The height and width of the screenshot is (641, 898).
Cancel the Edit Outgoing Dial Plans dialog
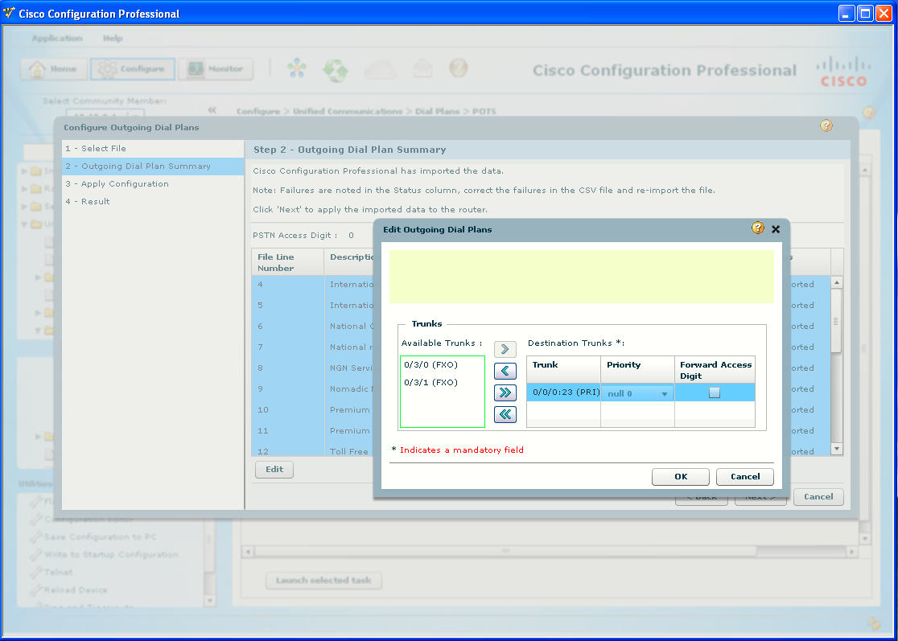point(745,477)
